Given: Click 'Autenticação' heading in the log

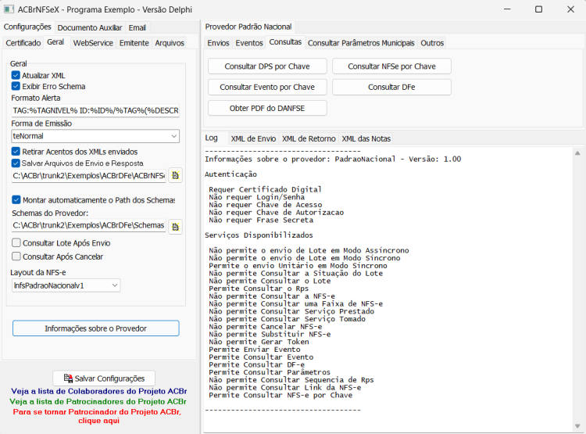Looking at the screenshot, I should click(x=230, y=174).
